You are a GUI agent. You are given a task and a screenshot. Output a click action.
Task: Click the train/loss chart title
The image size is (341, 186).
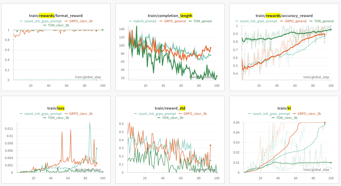56,108
